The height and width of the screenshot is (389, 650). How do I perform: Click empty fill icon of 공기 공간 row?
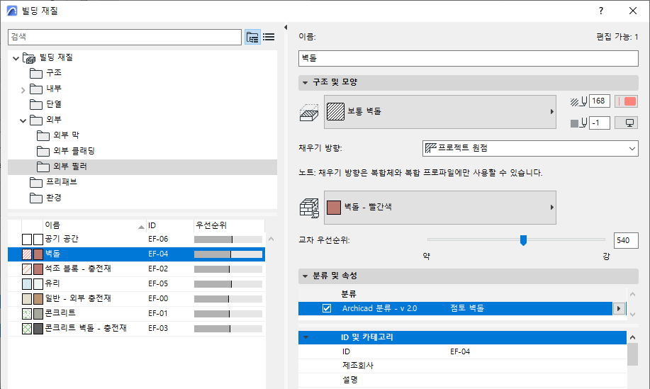27,239
